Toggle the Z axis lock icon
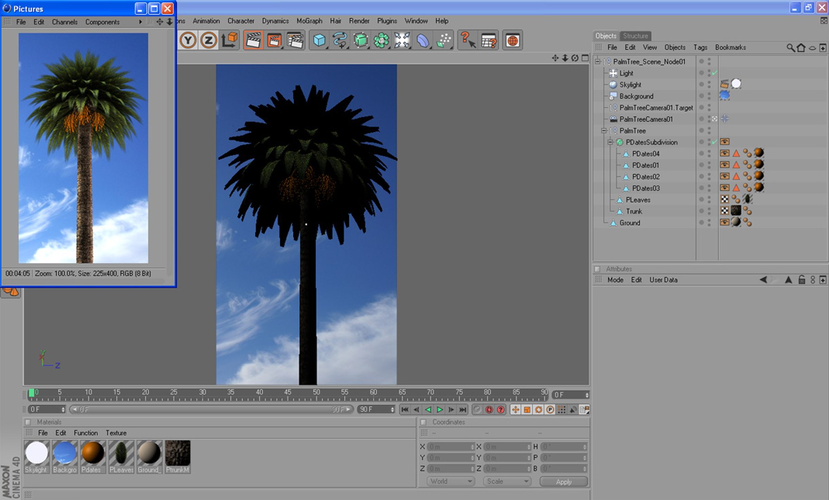The image size is (829, 500). 208,41
